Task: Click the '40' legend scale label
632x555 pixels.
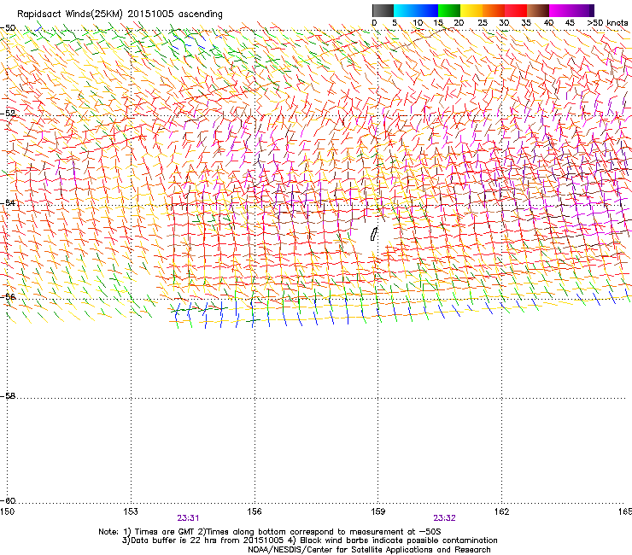Action: (x=548, y=23)
